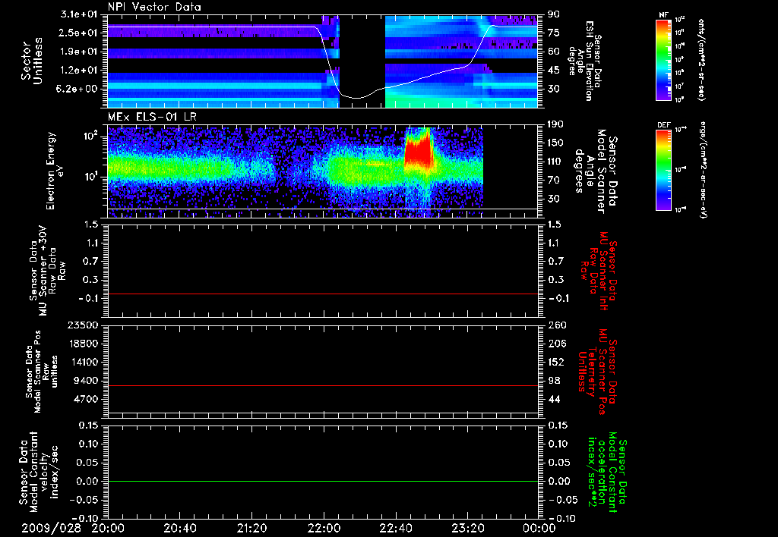778x537 pixels.
Task: Select the "DEF" colorbar heading
Action: (x=664, y=125)
